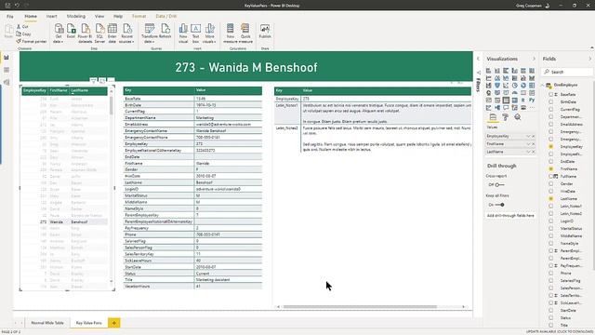Uncheck the EmployeeKey field
The height and width of the screenshot is (335, 595).
(551, 147)
